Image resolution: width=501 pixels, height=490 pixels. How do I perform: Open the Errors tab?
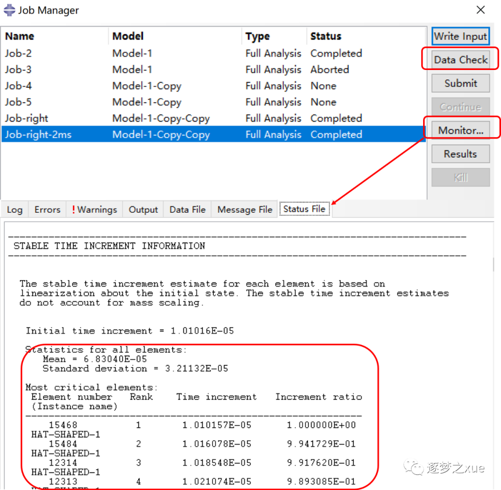tap(47, 210)
